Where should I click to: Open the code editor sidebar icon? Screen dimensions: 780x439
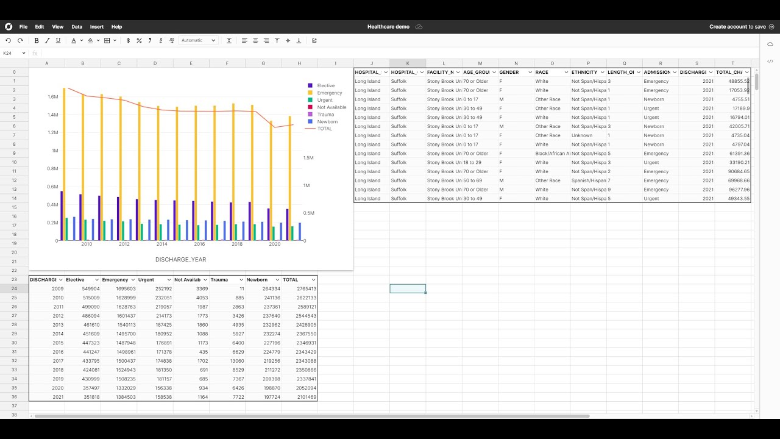point(770,61)
